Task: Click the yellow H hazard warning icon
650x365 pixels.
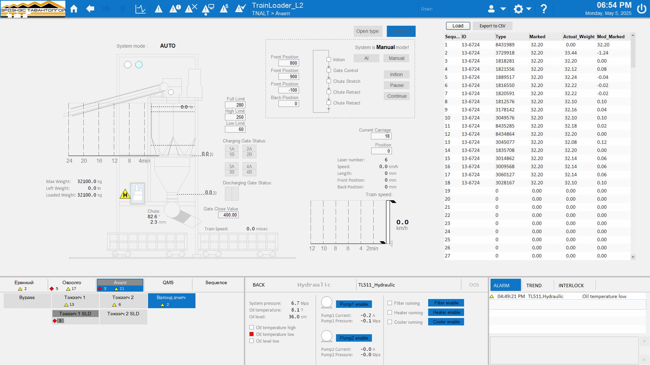Action: [125, 194]
